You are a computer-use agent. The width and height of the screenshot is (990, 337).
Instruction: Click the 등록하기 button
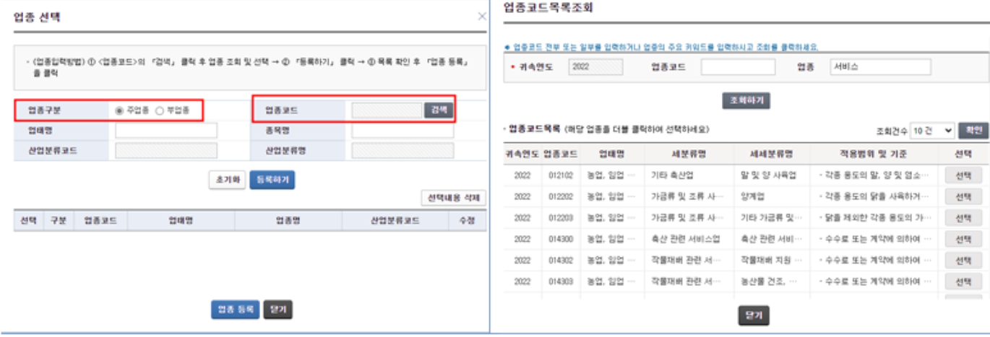point(272,180)
